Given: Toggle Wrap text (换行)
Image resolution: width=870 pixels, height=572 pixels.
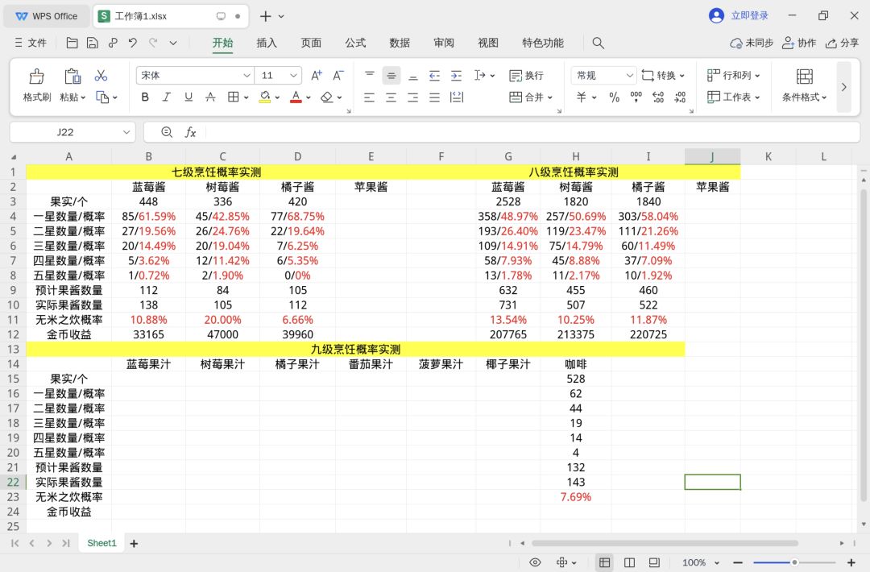Looking at the screenshot, I should pos(527,76).
